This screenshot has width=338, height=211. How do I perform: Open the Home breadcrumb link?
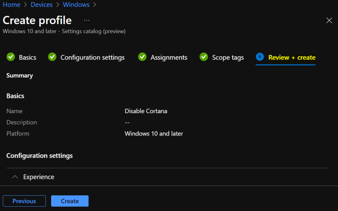(12, 5)
